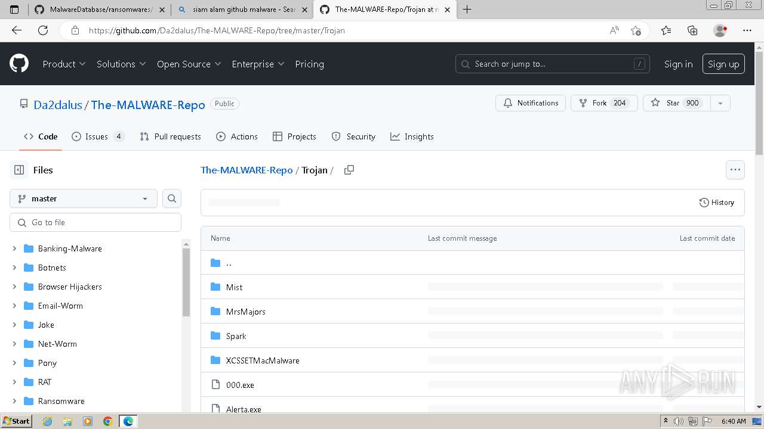
Task: Switch to the Insights tab
Action: (412, 136)
